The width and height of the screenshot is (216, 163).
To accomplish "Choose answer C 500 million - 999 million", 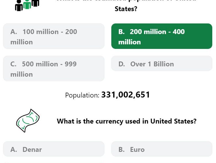I will click(x=54, y=68).
